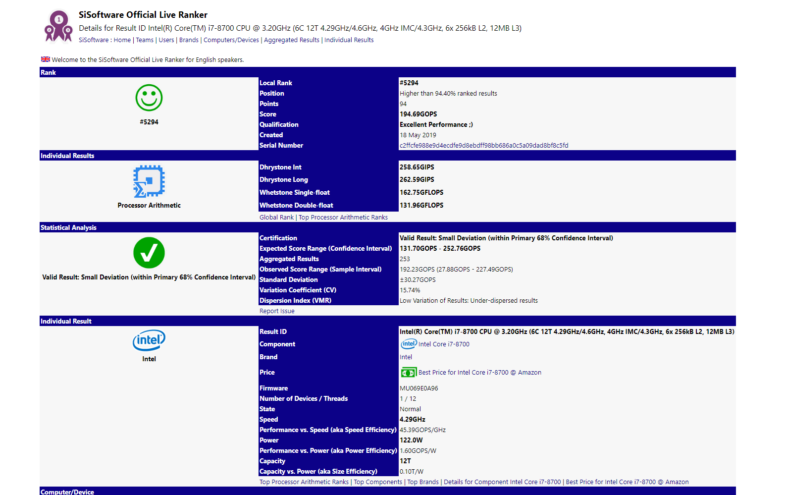Open the Computers/Devices navigation link
This screenshot has height=495, width=785.
(231, 40)
